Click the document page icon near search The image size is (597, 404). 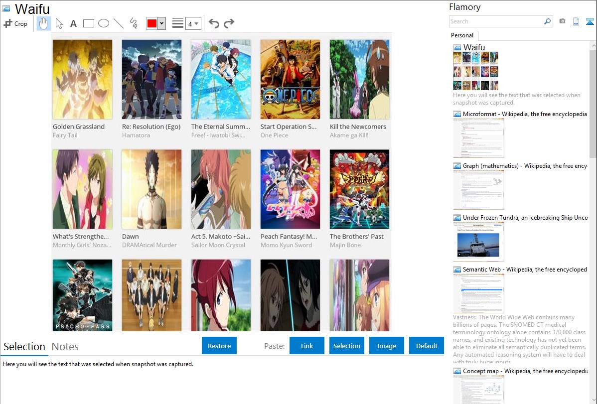576,21
